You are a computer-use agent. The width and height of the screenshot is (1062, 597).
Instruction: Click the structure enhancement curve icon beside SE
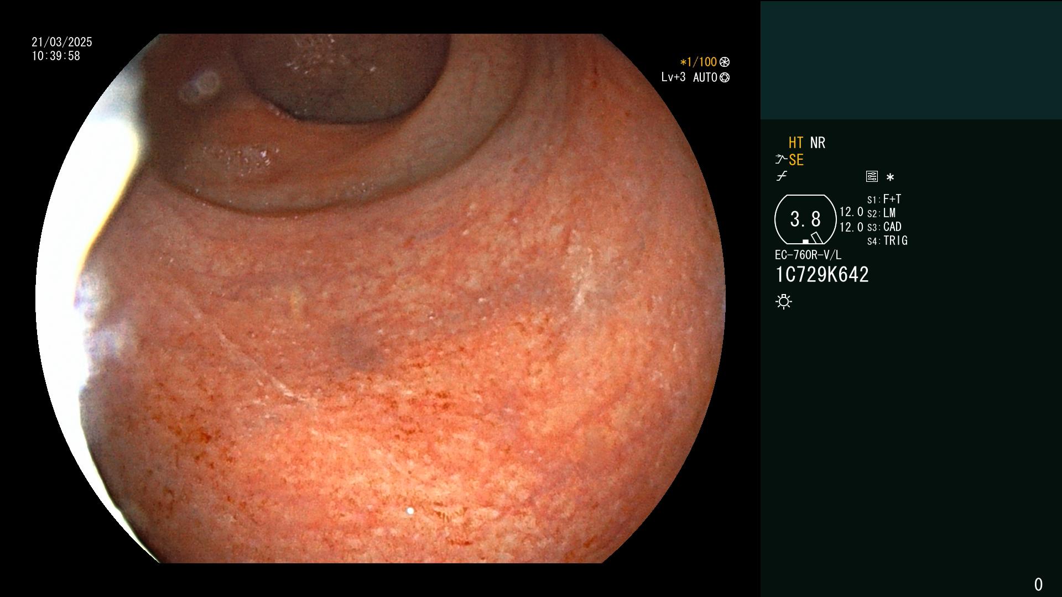(781, 160)
